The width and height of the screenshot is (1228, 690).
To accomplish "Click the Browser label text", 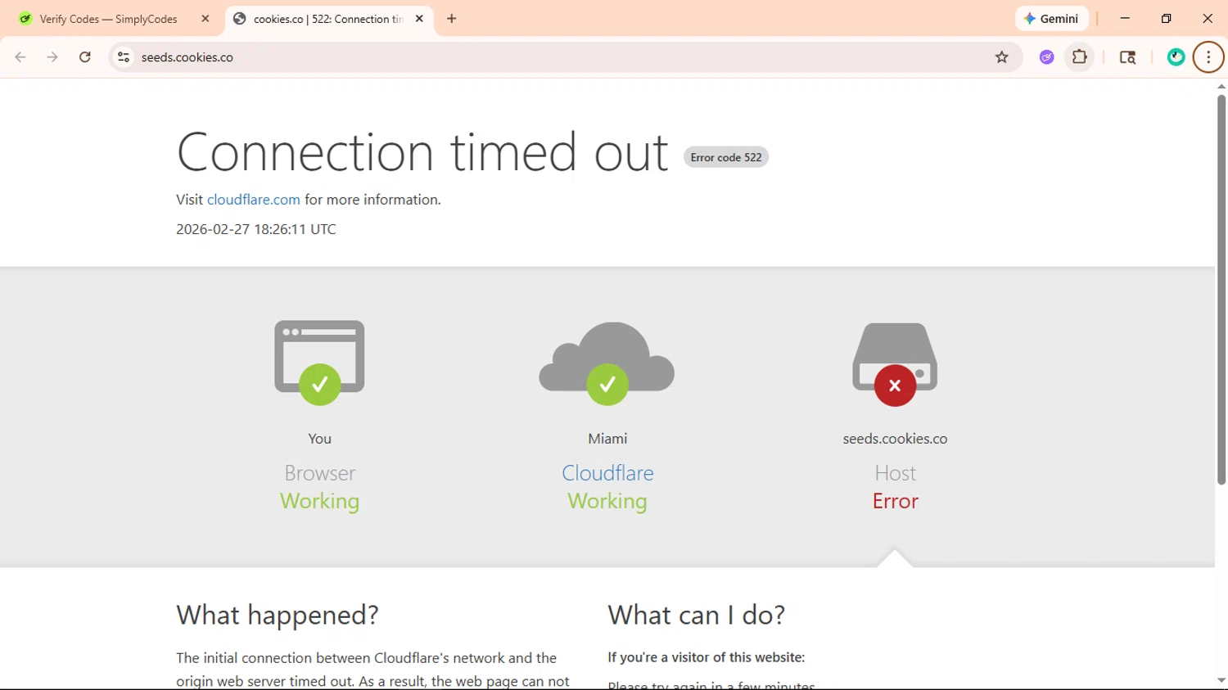I will point(319,473).
